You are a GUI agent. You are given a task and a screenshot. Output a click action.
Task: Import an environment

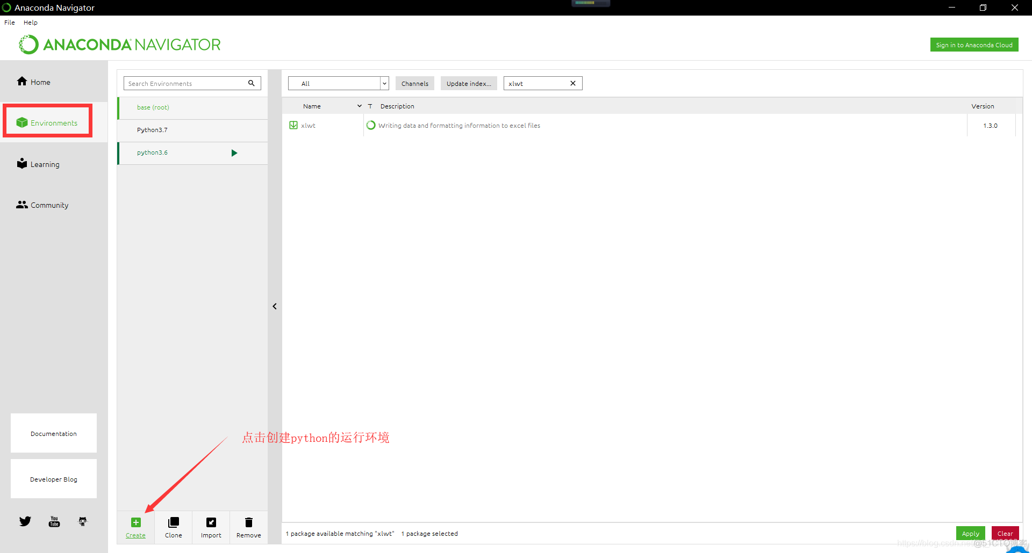tap(211, 527)
